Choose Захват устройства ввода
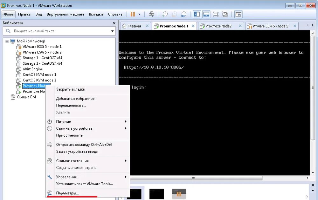Screen dimensions: 318x200 [x=88, y=152]
